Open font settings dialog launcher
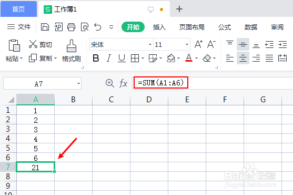Screen dimensions: 293x195 [x=216, y=67]
